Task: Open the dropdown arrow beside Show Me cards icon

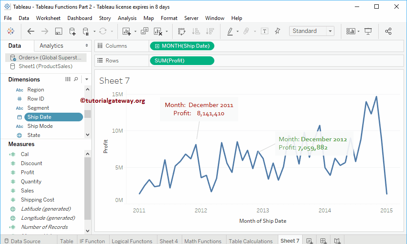Action: click(358, 32)
